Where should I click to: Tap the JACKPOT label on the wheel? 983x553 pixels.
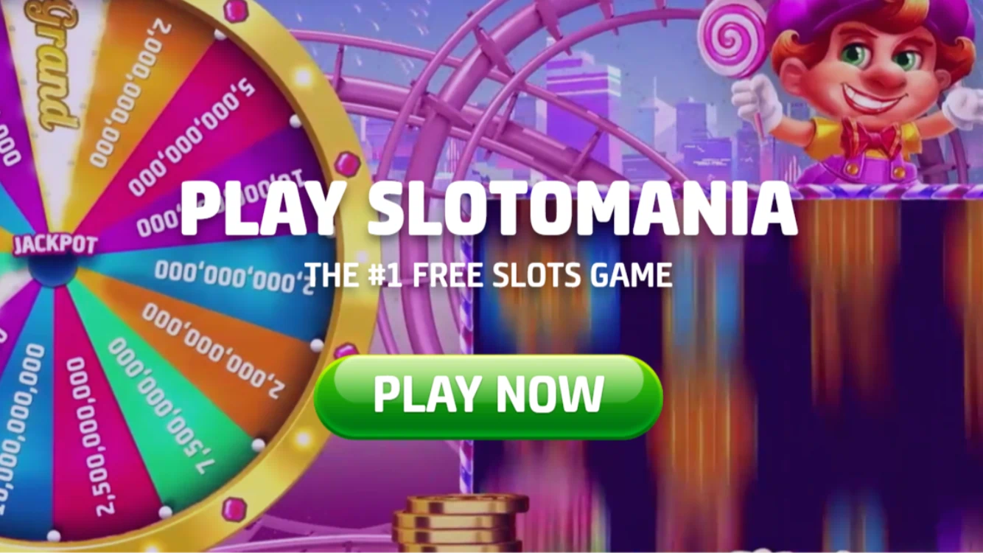pos(55,245)
